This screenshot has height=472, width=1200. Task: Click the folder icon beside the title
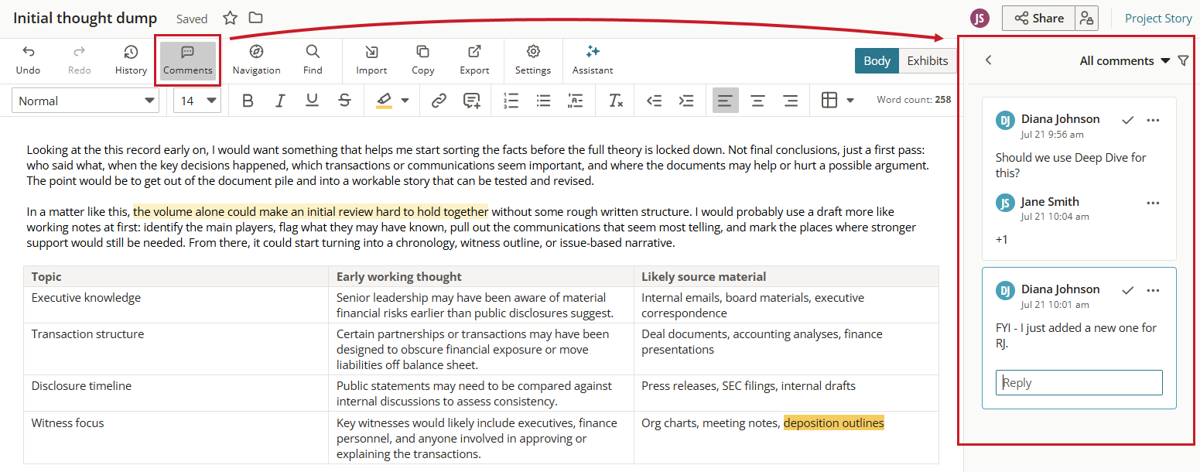(x=255, y=18)
